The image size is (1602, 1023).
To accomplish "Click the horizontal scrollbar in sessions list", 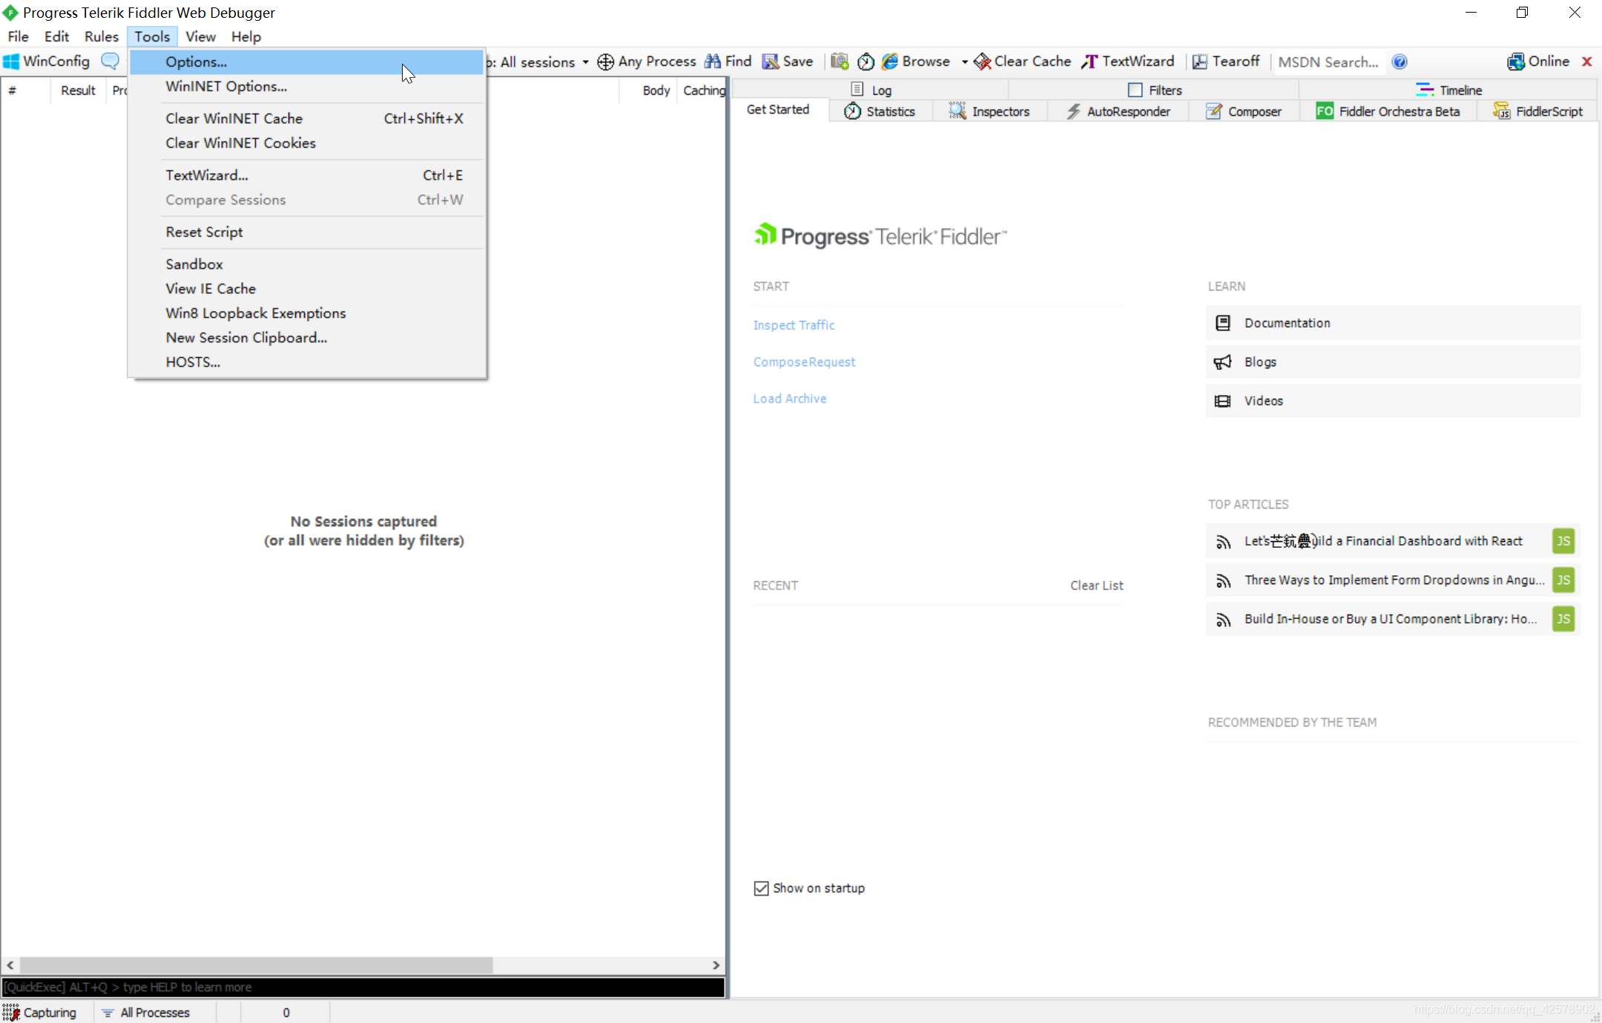I will (256, 965).
